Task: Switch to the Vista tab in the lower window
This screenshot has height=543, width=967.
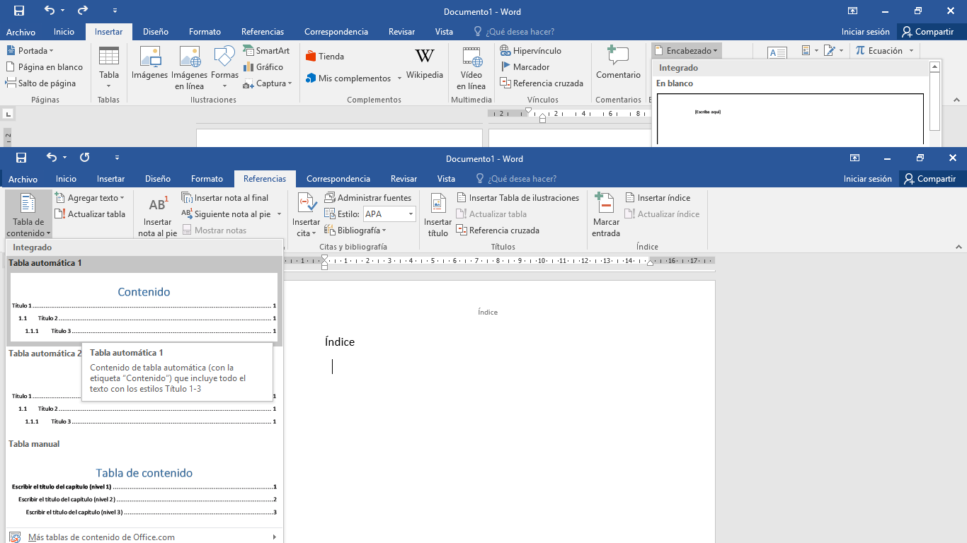Action: 446,179
